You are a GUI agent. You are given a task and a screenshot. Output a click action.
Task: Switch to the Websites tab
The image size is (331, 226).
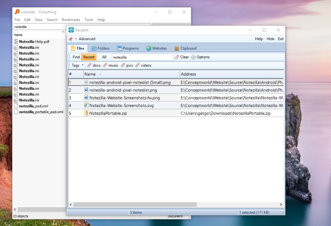(156, 48)
